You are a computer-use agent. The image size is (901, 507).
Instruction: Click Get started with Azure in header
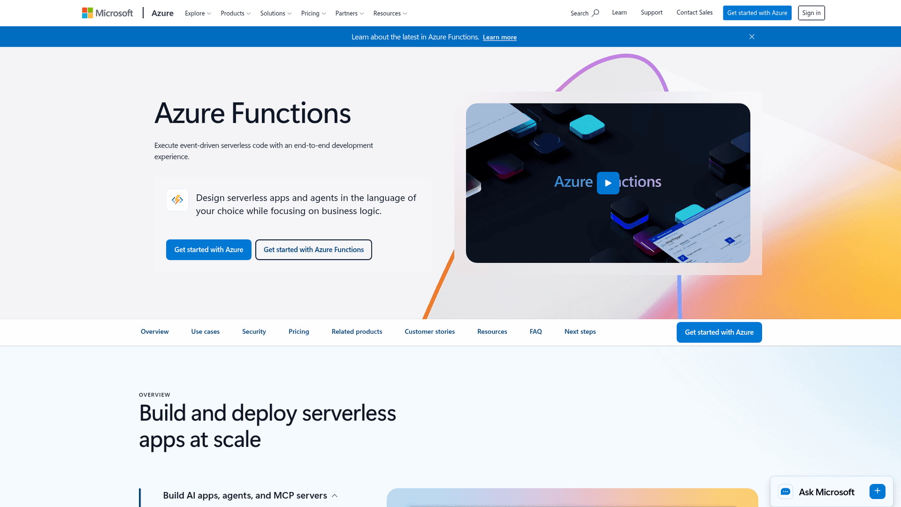(x=757, y=13)
